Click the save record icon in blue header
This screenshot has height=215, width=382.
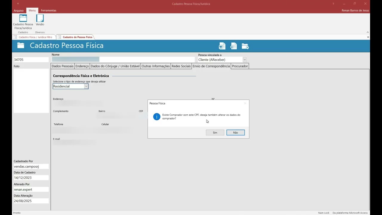click(x=222, y=46)
